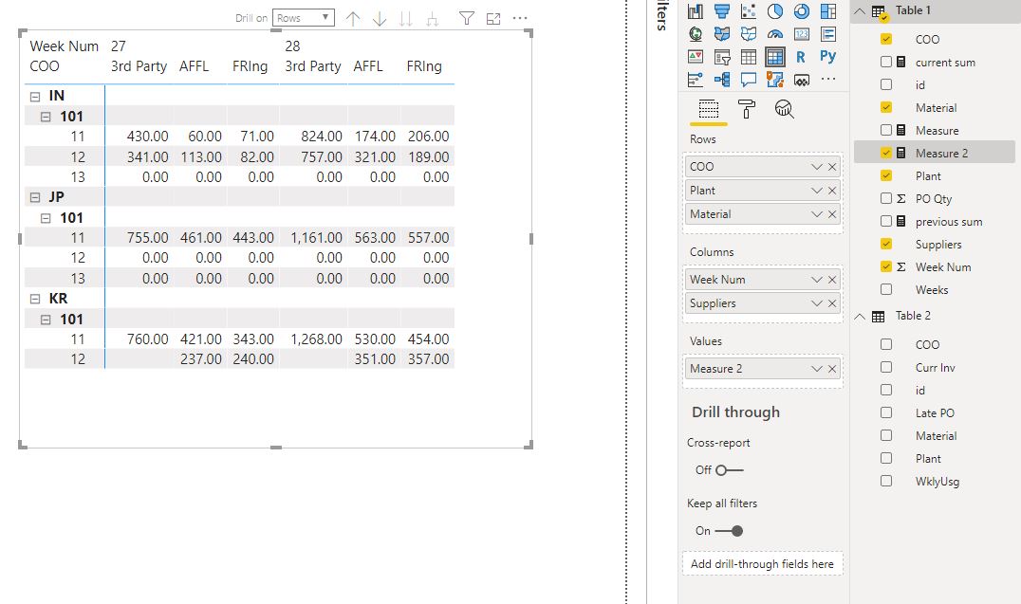Collapse the 101 plant row under JP
The height and width of the screenshot is (604, 1021).
(x=46, y=219)
